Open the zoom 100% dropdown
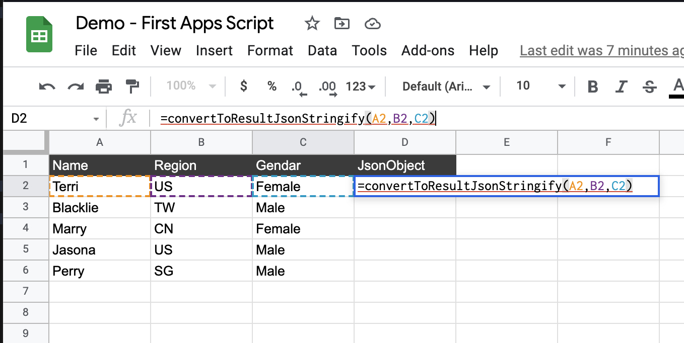 click(191, 86)
